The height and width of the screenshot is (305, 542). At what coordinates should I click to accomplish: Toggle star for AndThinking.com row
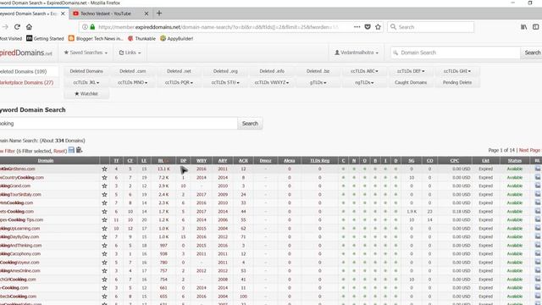[104, 246]
